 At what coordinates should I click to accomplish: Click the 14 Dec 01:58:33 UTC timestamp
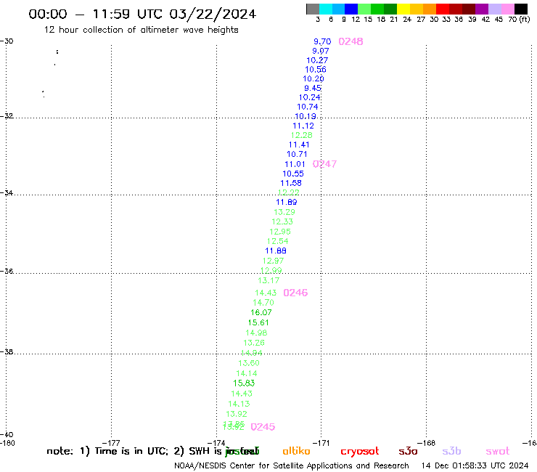click(475, 466)
